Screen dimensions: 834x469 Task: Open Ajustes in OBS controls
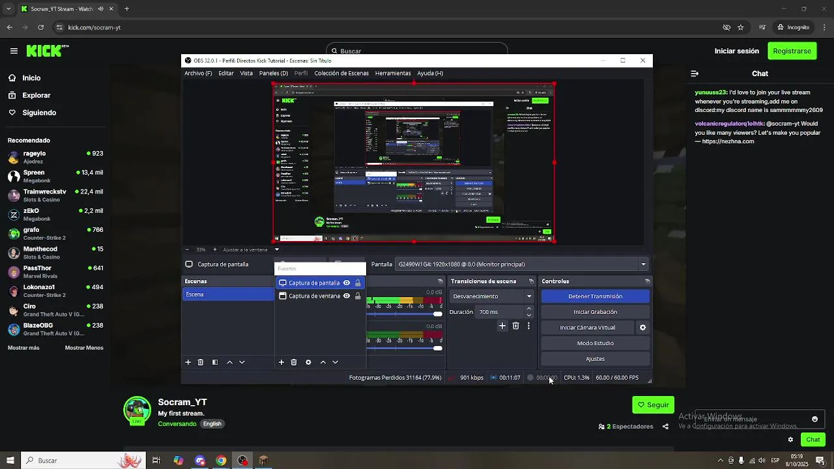coord(596,359)
